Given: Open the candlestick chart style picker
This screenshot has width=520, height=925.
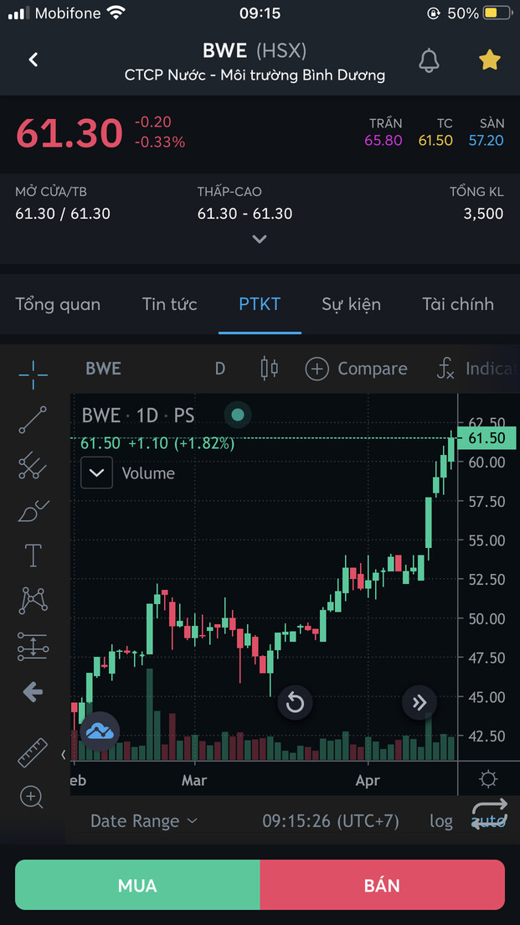Looking at the screenshot, I should click(x=269, y=369).
